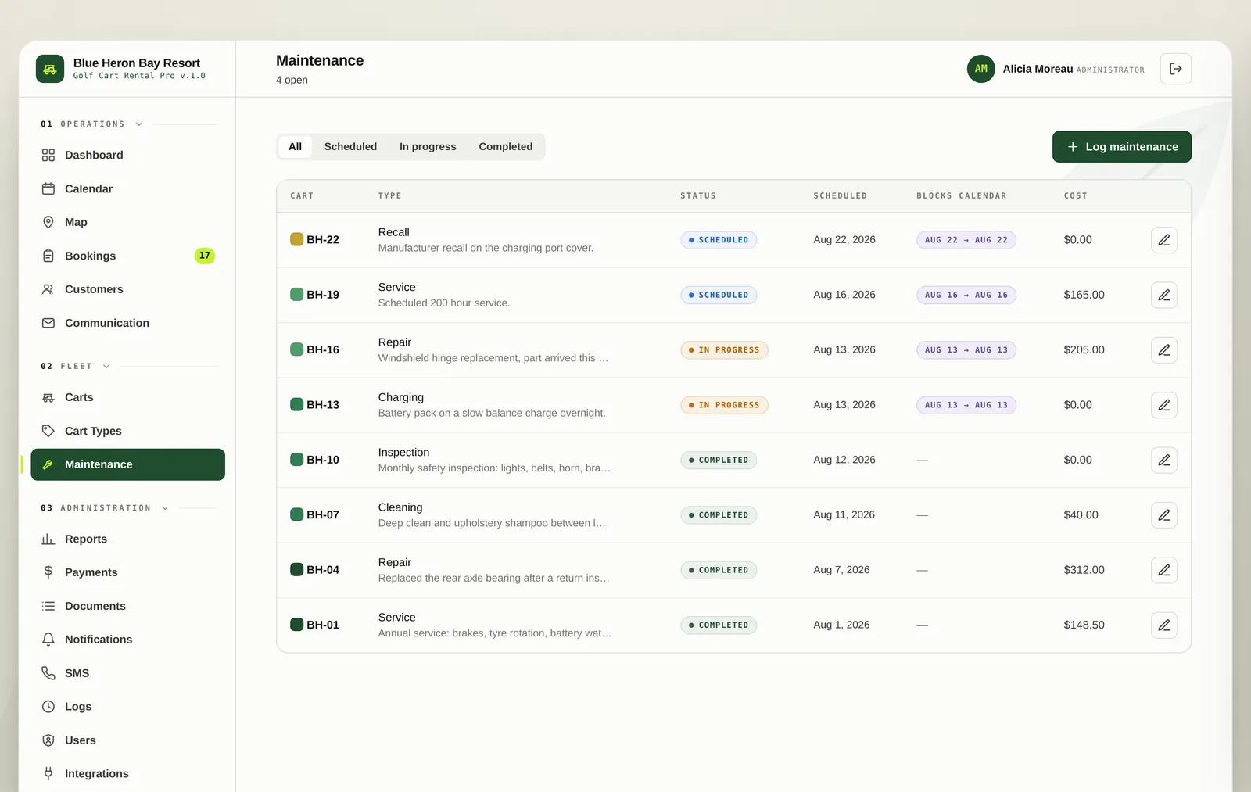Click the Bookings clipboard icon

click(48, 256)
